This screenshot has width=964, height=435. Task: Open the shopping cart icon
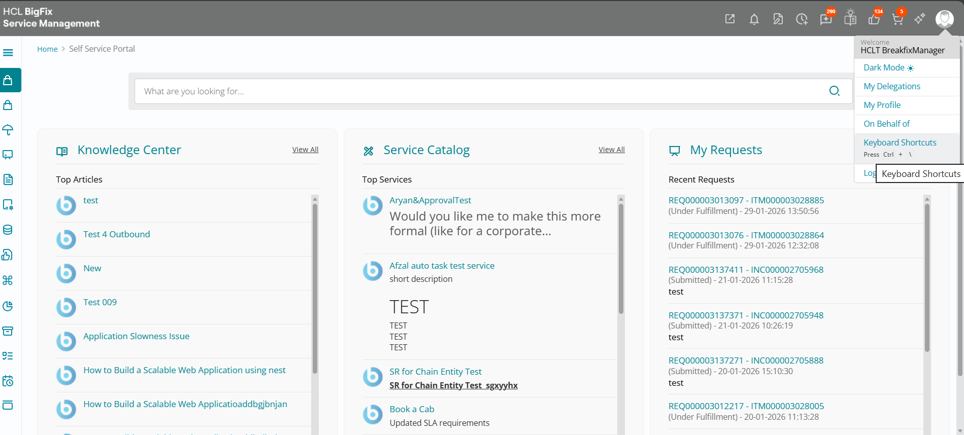tap(897, 19)
